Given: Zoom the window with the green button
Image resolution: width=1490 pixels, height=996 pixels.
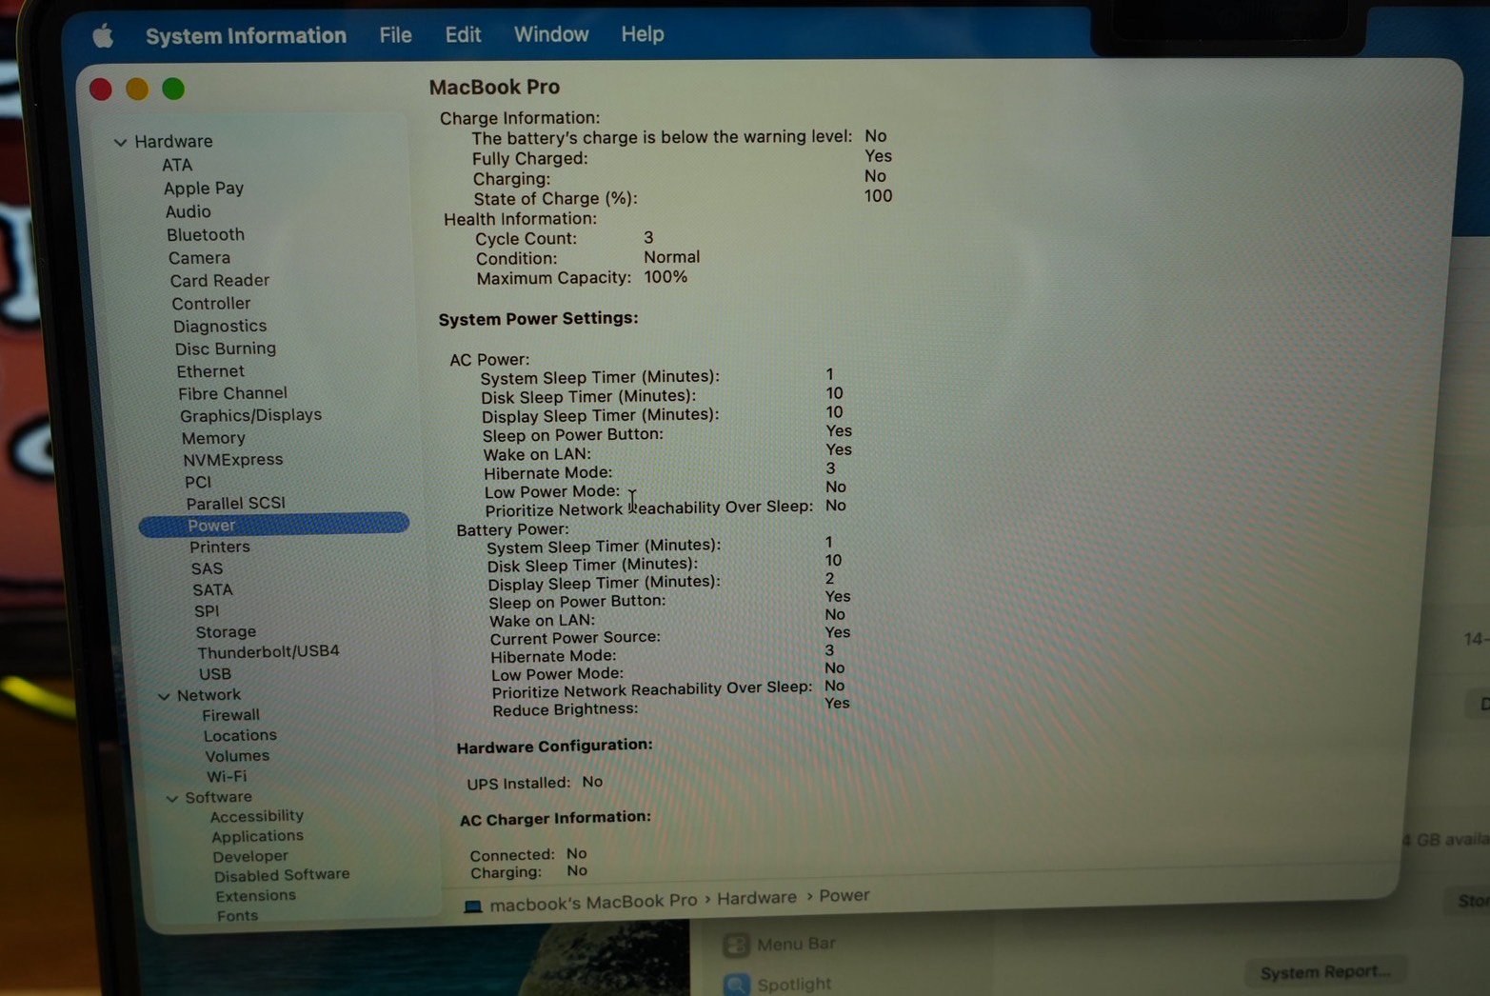Looking at the screenshot, I should pos(173,89).
